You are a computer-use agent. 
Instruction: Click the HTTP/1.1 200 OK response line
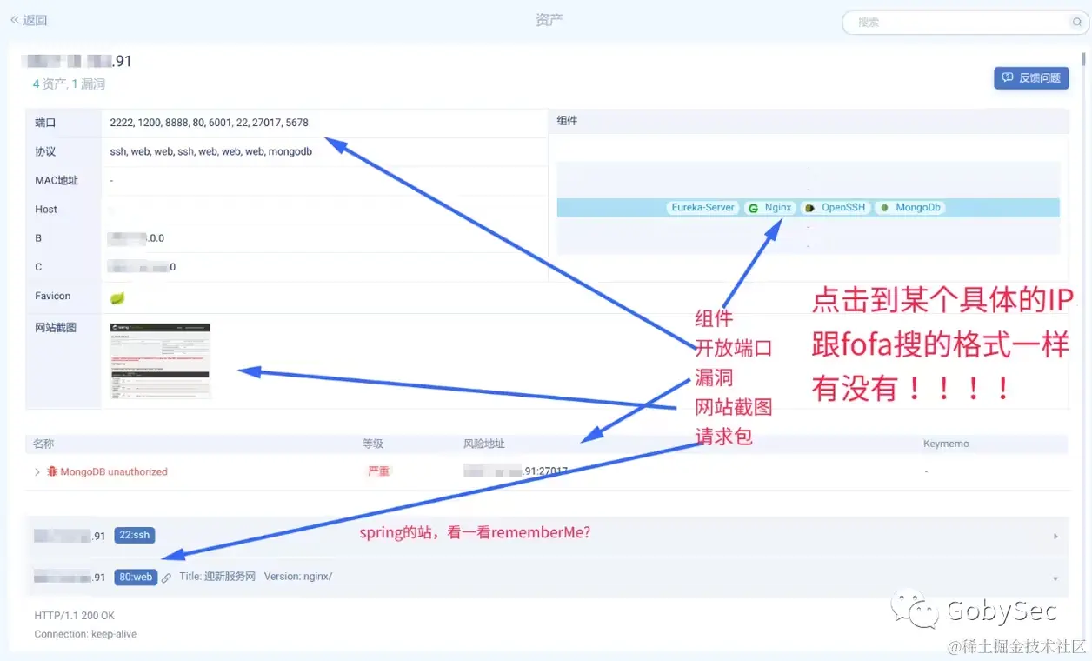click(75, 615)
